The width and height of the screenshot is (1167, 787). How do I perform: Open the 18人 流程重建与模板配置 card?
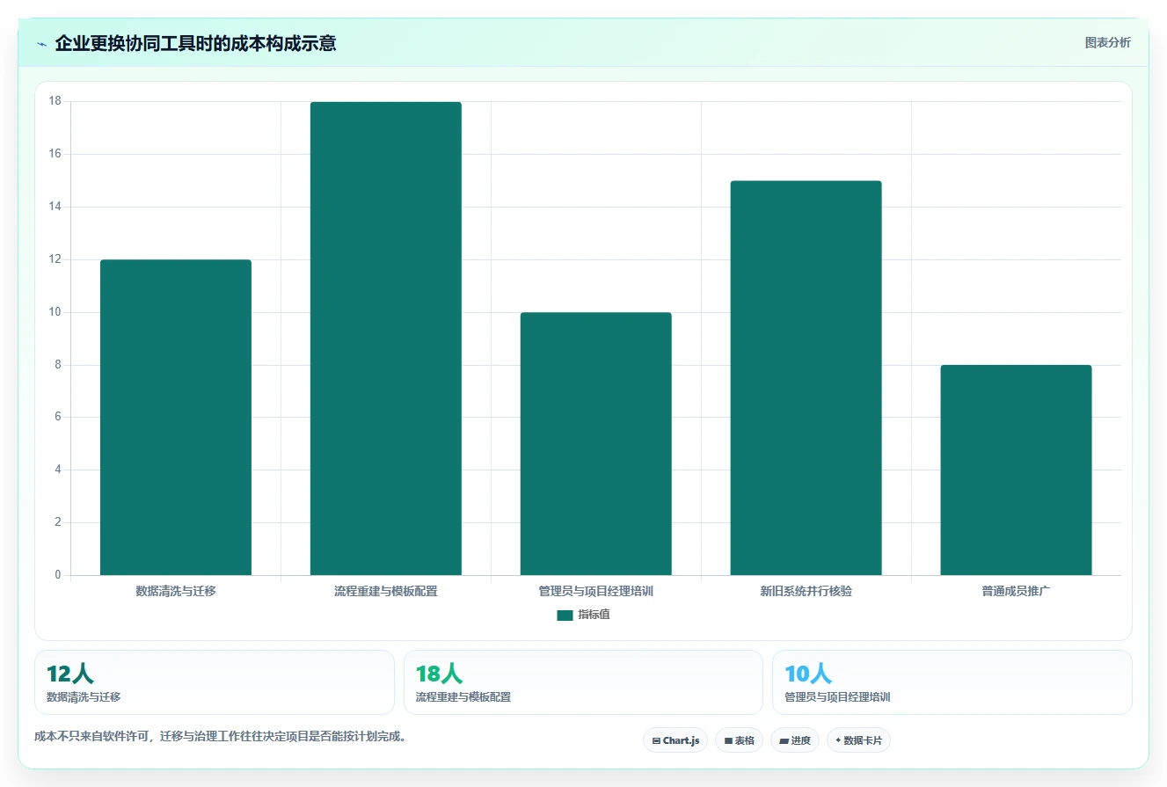tap(583, 682)
